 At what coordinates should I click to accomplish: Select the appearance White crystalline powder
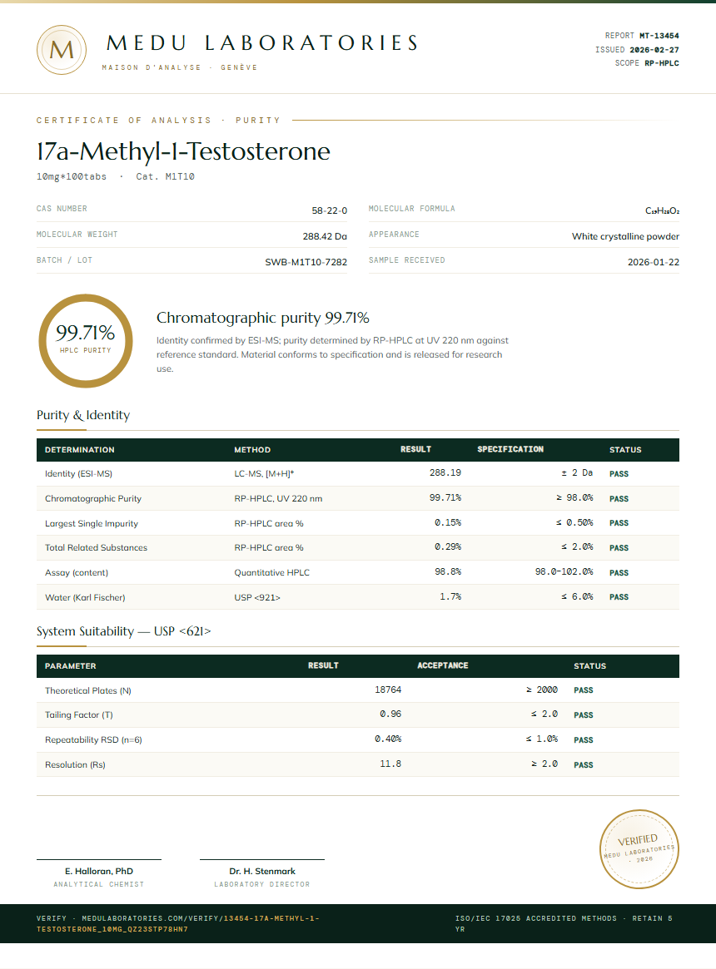(625, 237)
